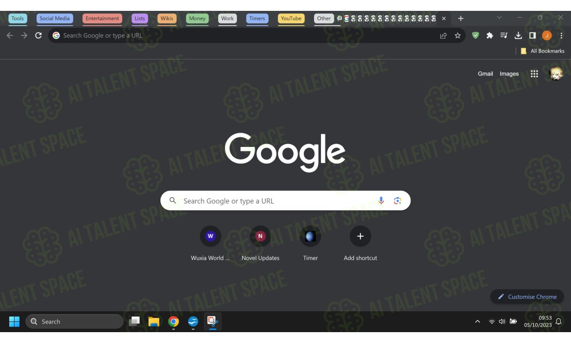Open the Google account avatar

[x=556, y=74]
